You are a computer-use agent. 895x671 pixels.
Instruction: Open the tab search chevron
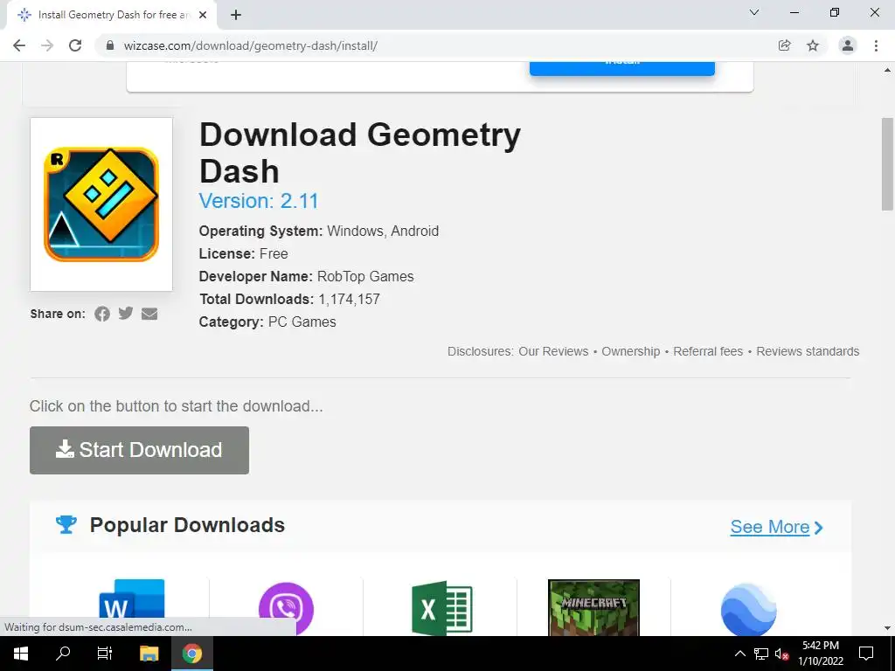click(754, 12)
